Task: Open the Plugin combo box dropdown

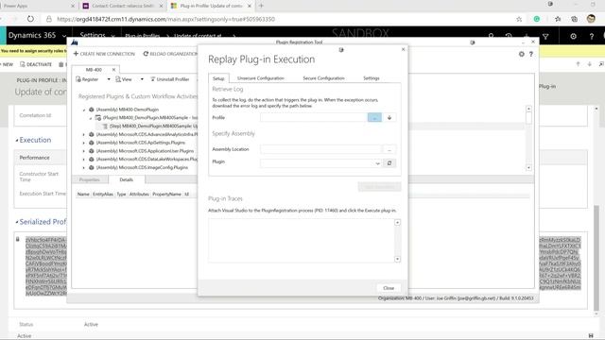Action: coord(377,163)
